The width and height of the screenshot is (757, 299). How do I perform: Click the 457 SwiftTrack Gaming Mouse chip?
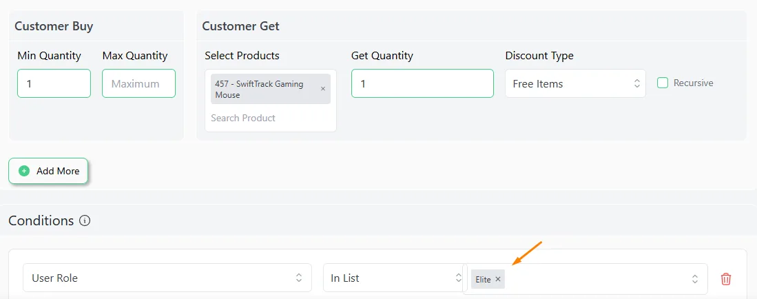pyautogui.click(x=264, y=89)
